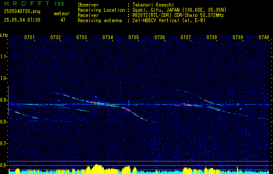
Task: Click the 0.9 kHz axis label
Action: [3, 100]
